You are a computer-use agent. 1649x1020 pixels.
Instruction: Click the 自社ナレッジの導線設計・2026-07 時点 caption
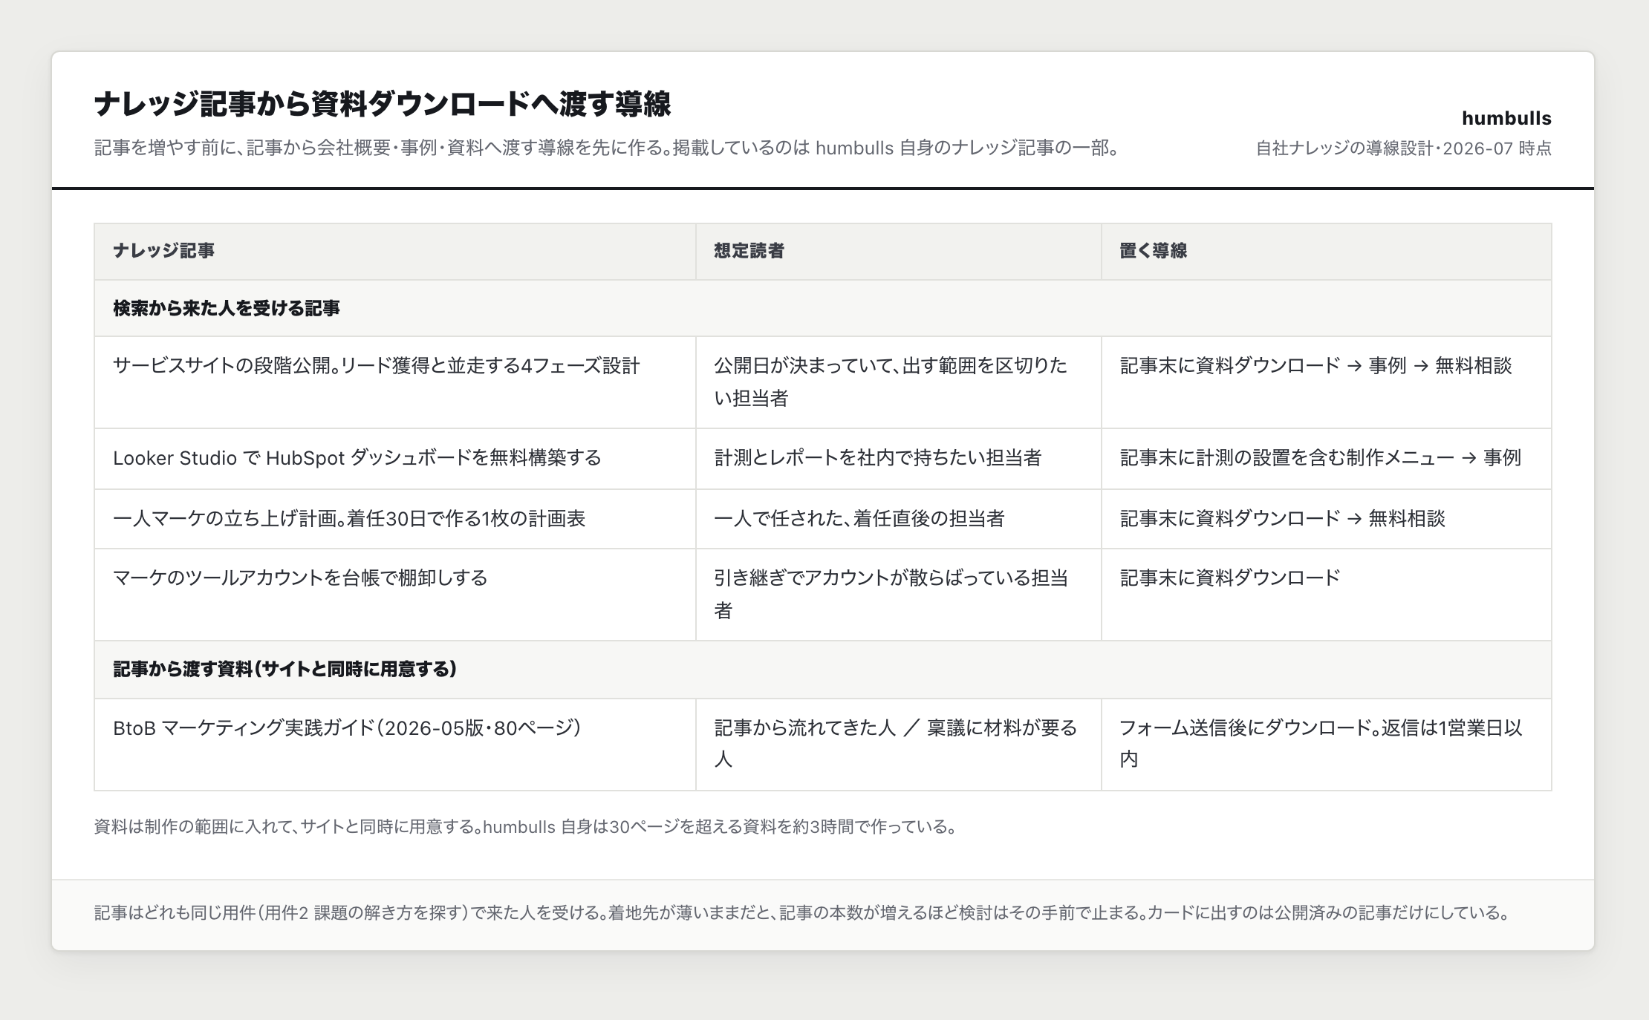1403,148
